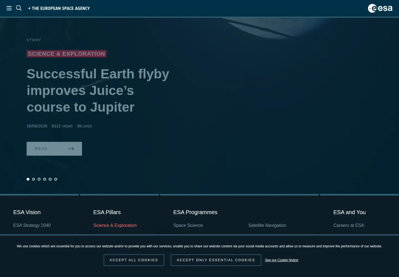Viewport: 399px width, 277px height.
Task: Select the second carousel slide dot
Action: 34,179
